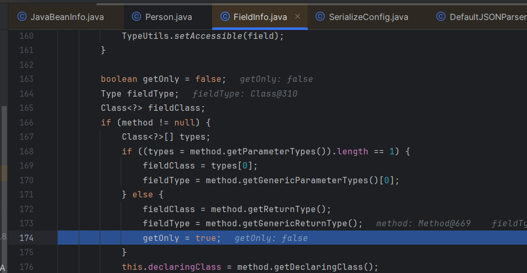Screen dimensions: 527x273
Task: Click gutter line number 168
Action: (x=26, y=151)
